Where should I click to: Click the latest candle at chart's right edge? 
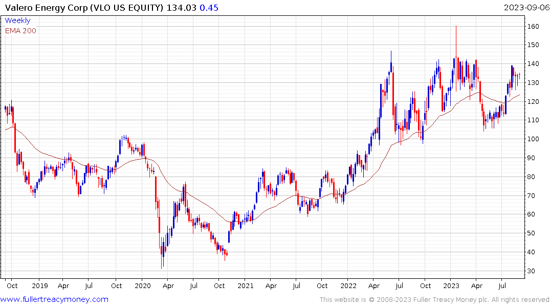click(x=519, y=75)
